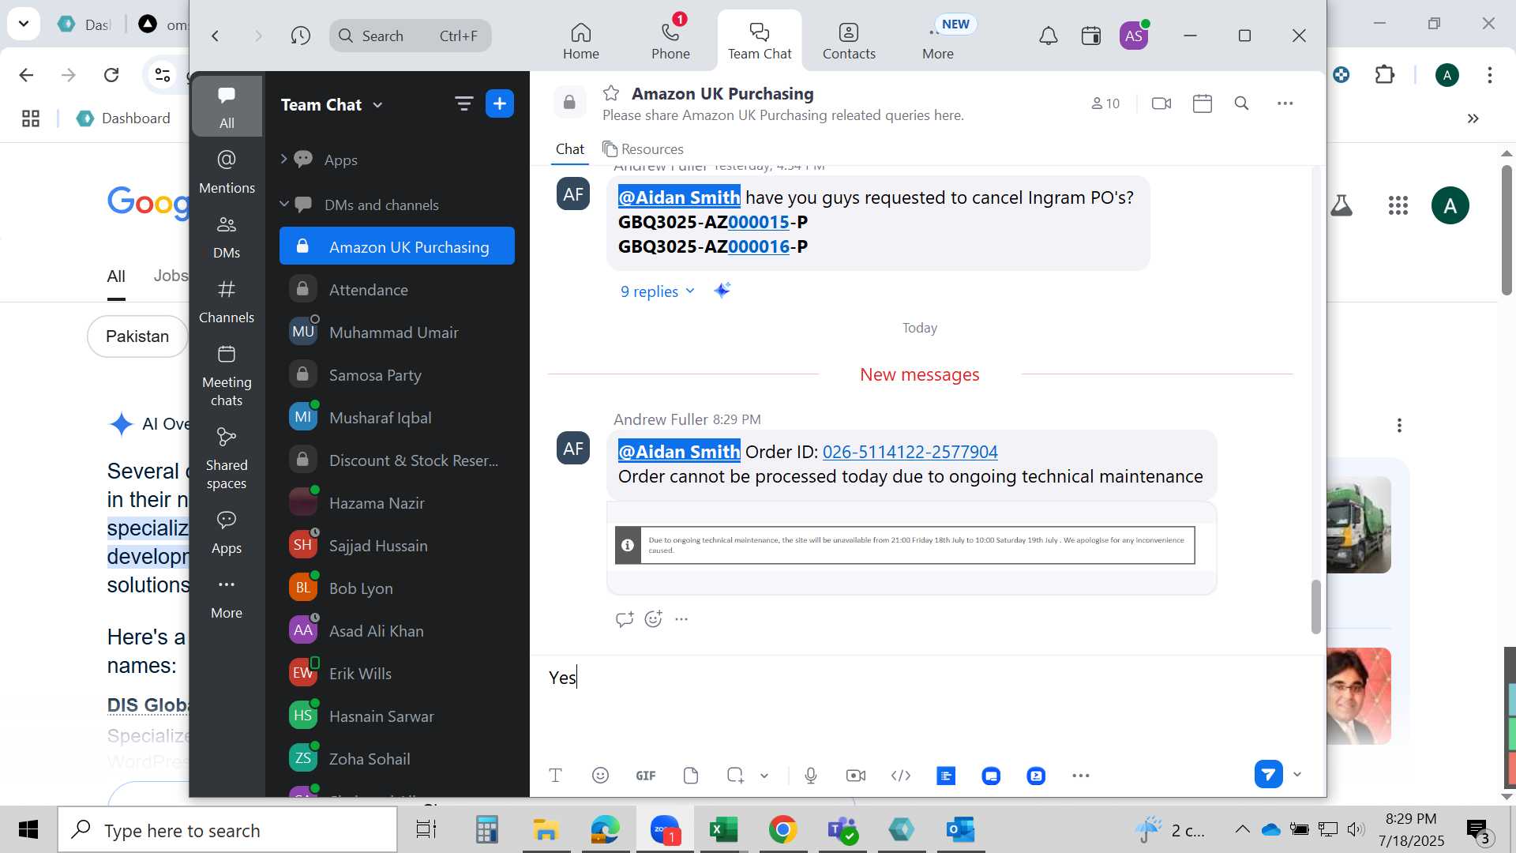The height and width of the screenshot is (853, 1516).
Task: Schedule a meeting from channel header
Action: [1202, 103]
